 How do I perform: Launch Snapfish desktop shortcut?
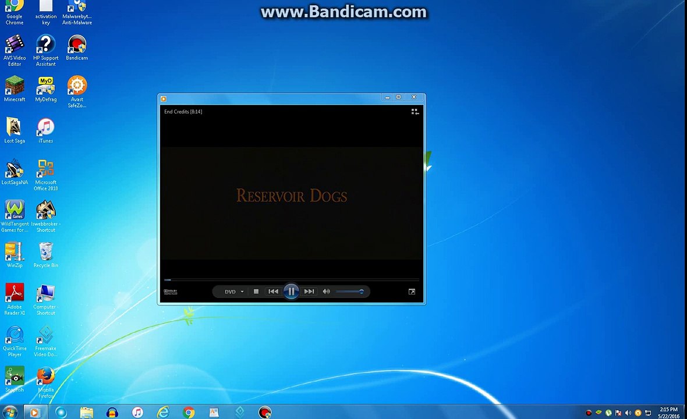point(15,379)
